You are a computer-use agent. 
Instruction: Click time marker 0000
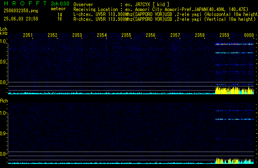(x=249, y=35)
